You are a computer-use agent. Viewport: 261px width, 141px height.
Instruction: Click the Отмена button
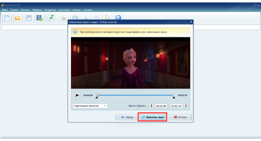[x=180, y=117]
